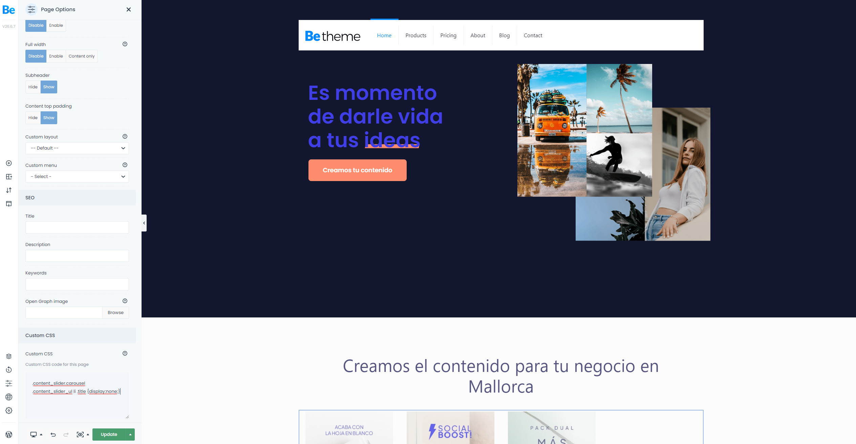
Task: Click the collapse panel arrow button
Action: (144, 223)
